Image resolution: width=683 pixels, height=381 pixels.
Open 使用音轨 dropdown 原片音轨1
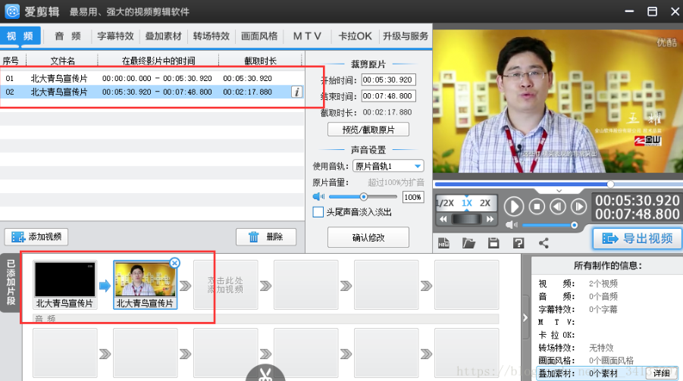click(388, 166)
